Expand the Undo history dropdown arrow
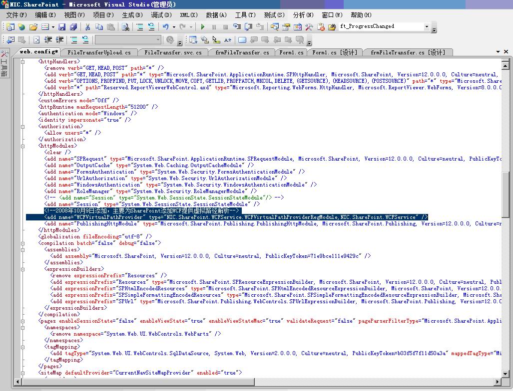The height and width of the screenshot is (391, 513). (x=173, y=27)
